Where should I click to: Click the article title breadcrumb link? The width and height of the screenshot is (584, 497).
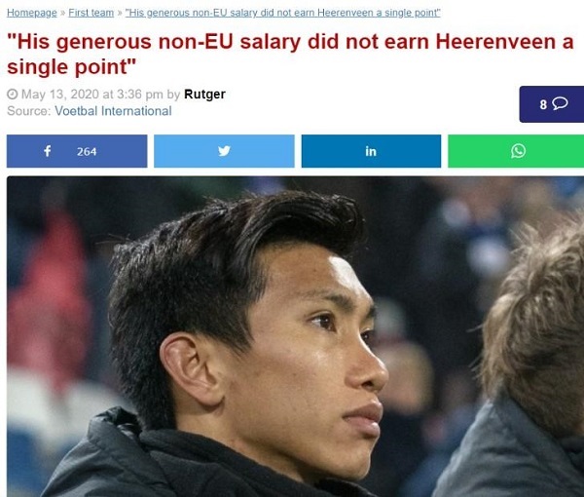[x=282, y=13]
